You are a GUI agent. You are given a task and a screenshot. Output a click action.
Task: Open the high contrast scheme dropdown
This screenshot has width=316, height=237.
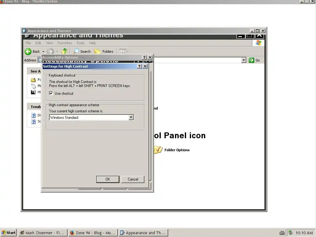tap(131, 117)
